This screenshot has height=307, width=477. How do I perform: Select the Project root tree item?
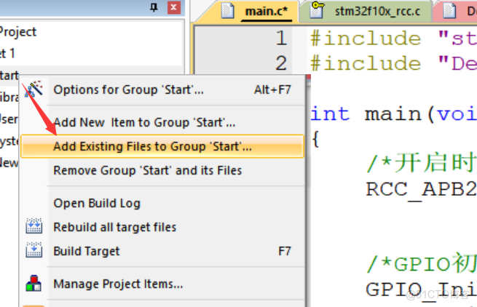tap(18, 31)
